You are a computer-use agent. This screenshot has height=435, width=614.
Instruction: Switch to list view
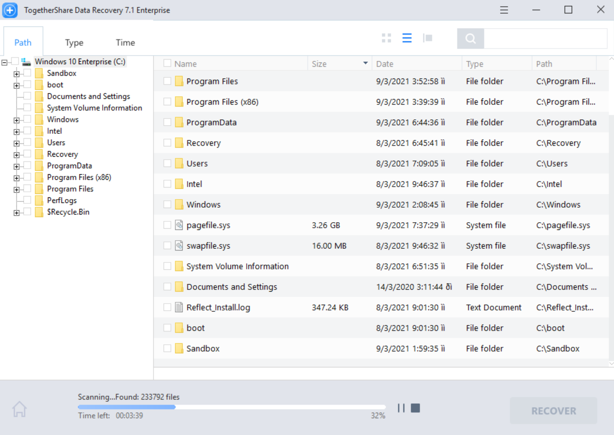pyautogui.click(x=407, y=38)
